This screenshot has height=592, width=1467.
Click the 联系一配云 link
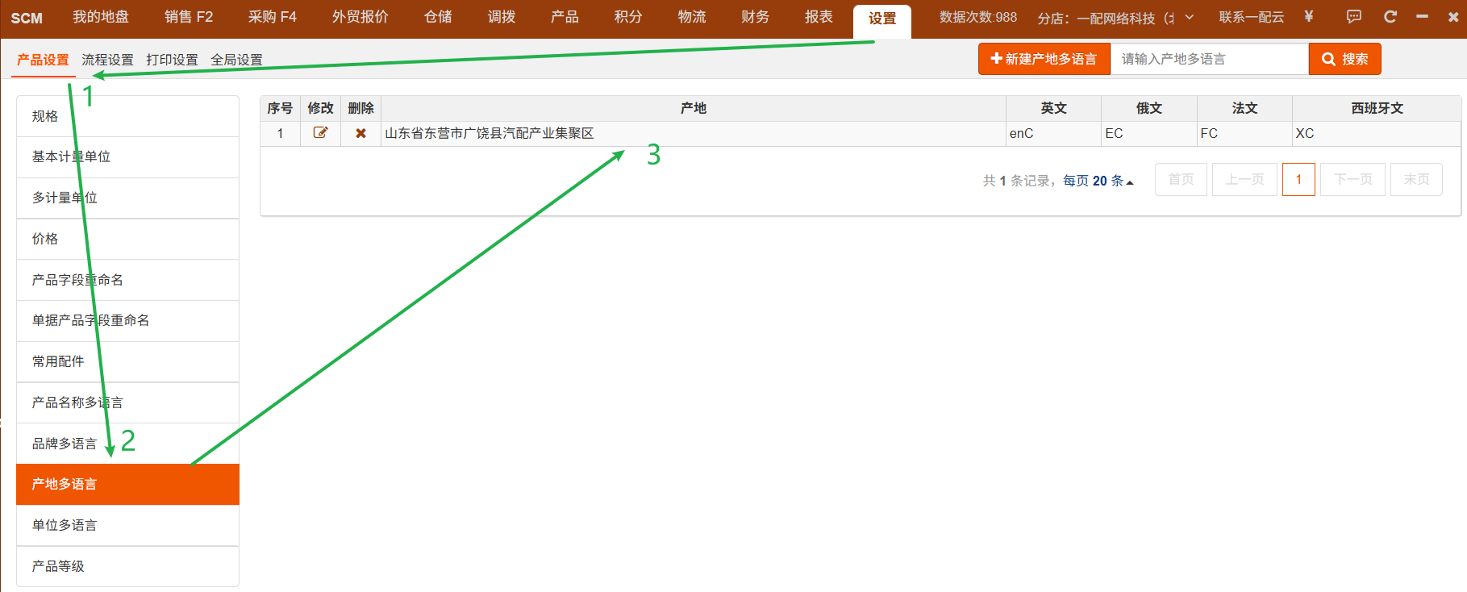click(1251, 17)
